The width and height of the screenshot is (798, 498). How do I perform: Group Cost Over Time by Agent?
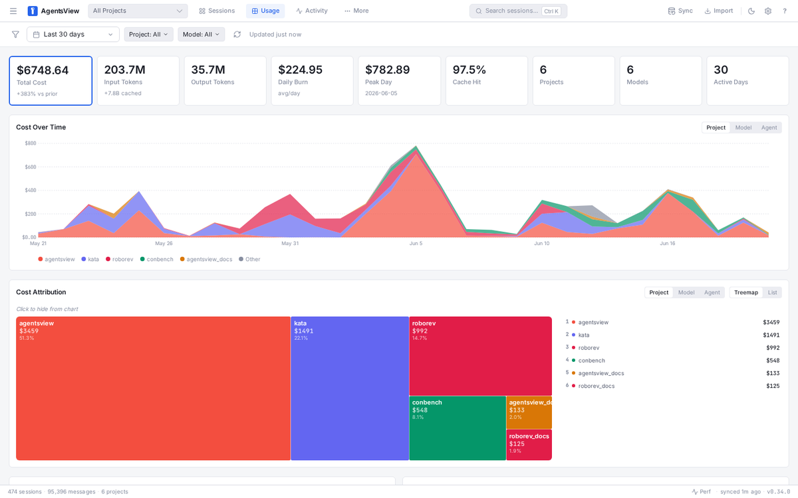(x=769, y=127)
